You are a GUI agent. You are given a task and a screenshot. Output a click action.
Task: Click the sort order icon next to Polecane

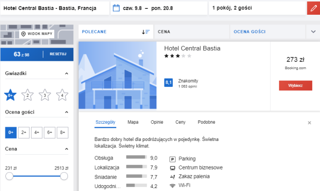point(146,32)
